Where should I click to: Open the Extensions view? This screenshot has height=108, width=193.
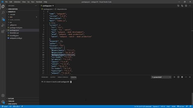3,31
